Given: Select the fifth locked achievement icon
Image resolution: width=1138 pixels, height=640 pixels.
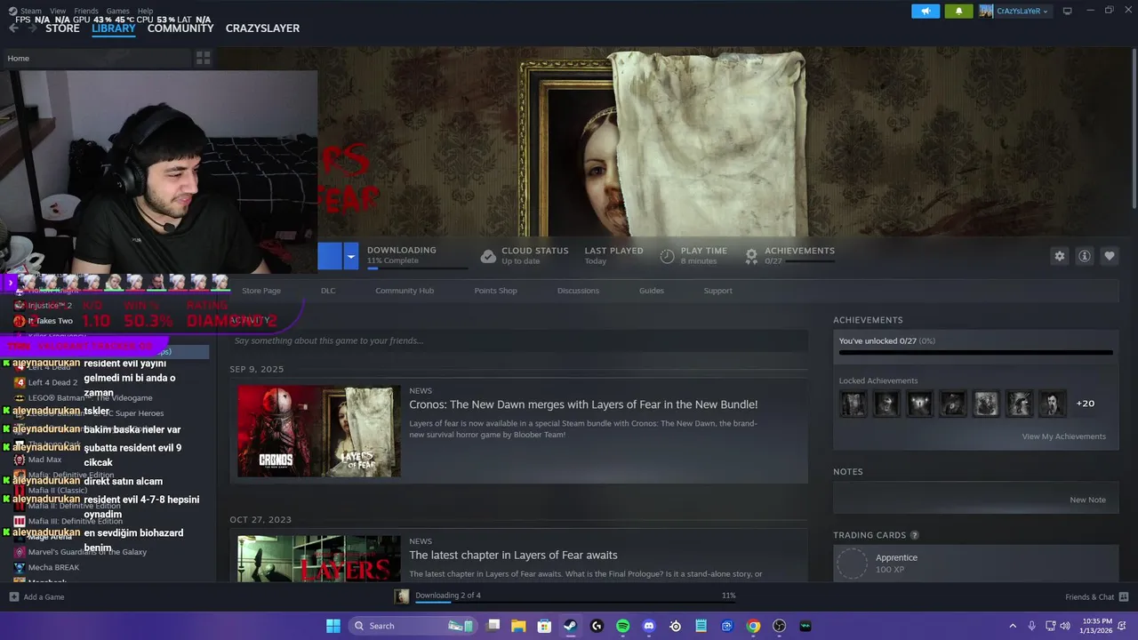Looking at the screenshot, I should coord(986,404).
